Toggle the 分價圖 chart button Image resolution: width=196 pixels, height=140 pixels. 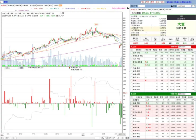48,13
